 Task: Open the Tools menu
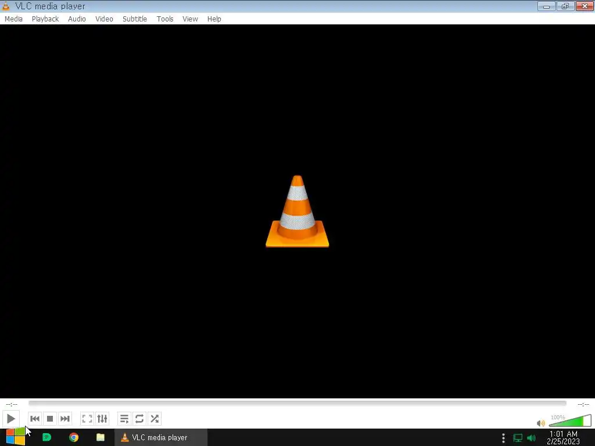pos(165,19)
